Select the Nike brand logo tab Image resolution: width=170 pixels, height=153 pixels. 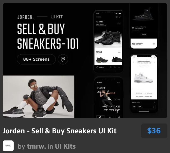(x=101, y=117)
